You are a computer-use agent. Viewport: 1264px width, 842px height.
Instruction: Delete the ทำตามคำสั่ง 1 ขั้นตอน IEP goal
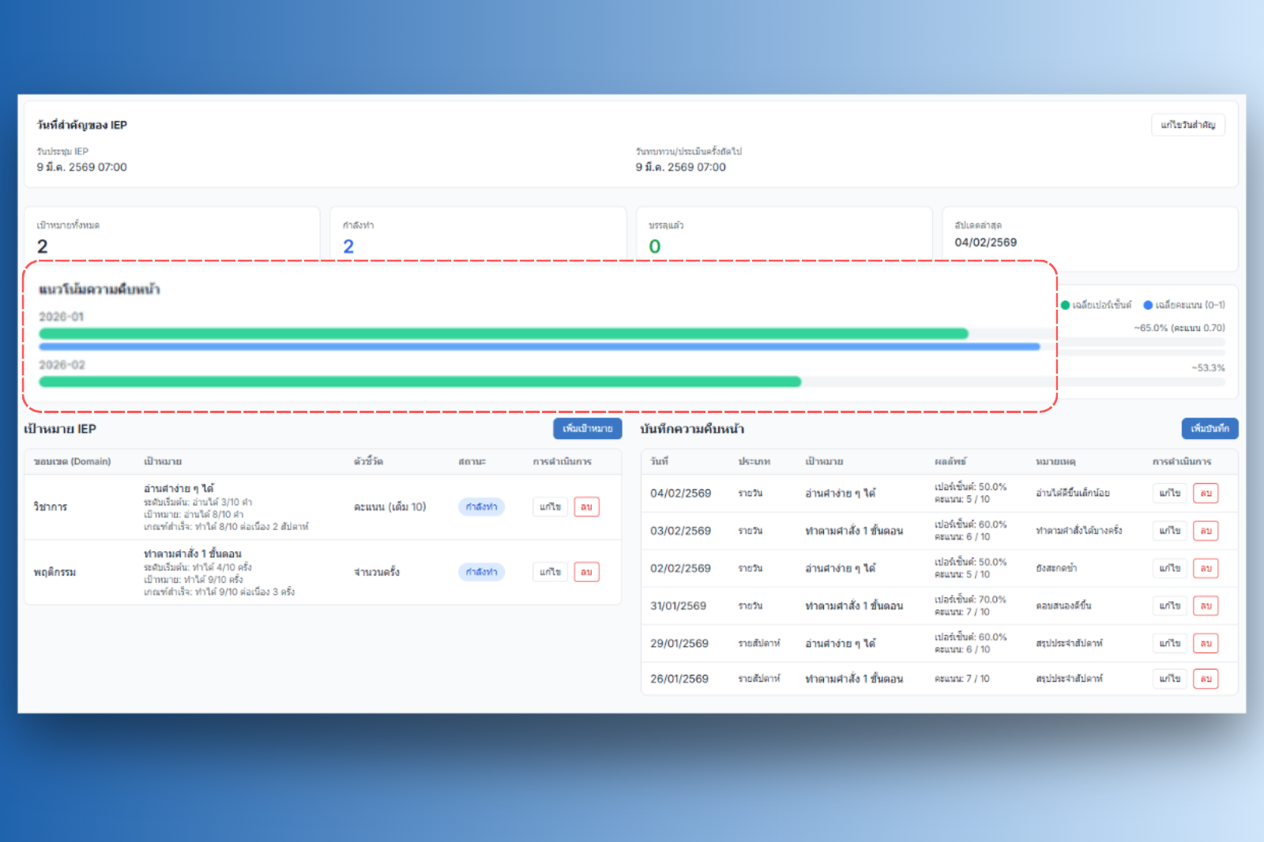click(586, 572)
